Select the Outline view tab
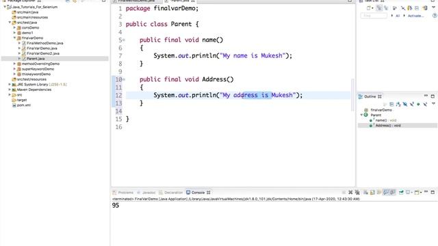438x246 pixels. (370, 96)
